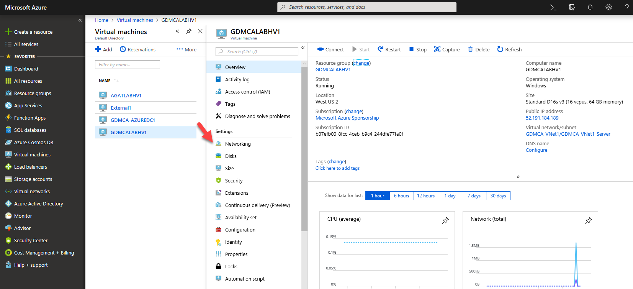
Task: Go to Home in the breadcrumb
Action: point(101,20)
